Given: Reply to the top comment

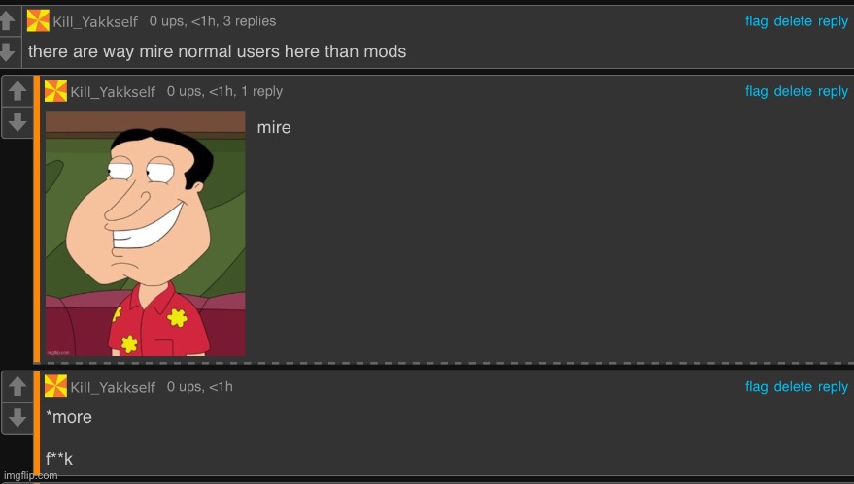Looking at the screenshot, I should pos(833,21).
